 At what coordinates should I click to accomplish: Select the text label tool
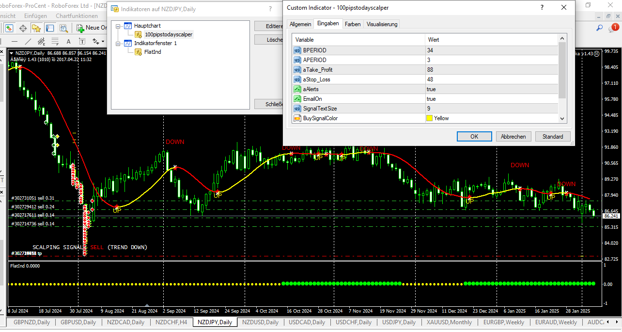click(82, 41)
